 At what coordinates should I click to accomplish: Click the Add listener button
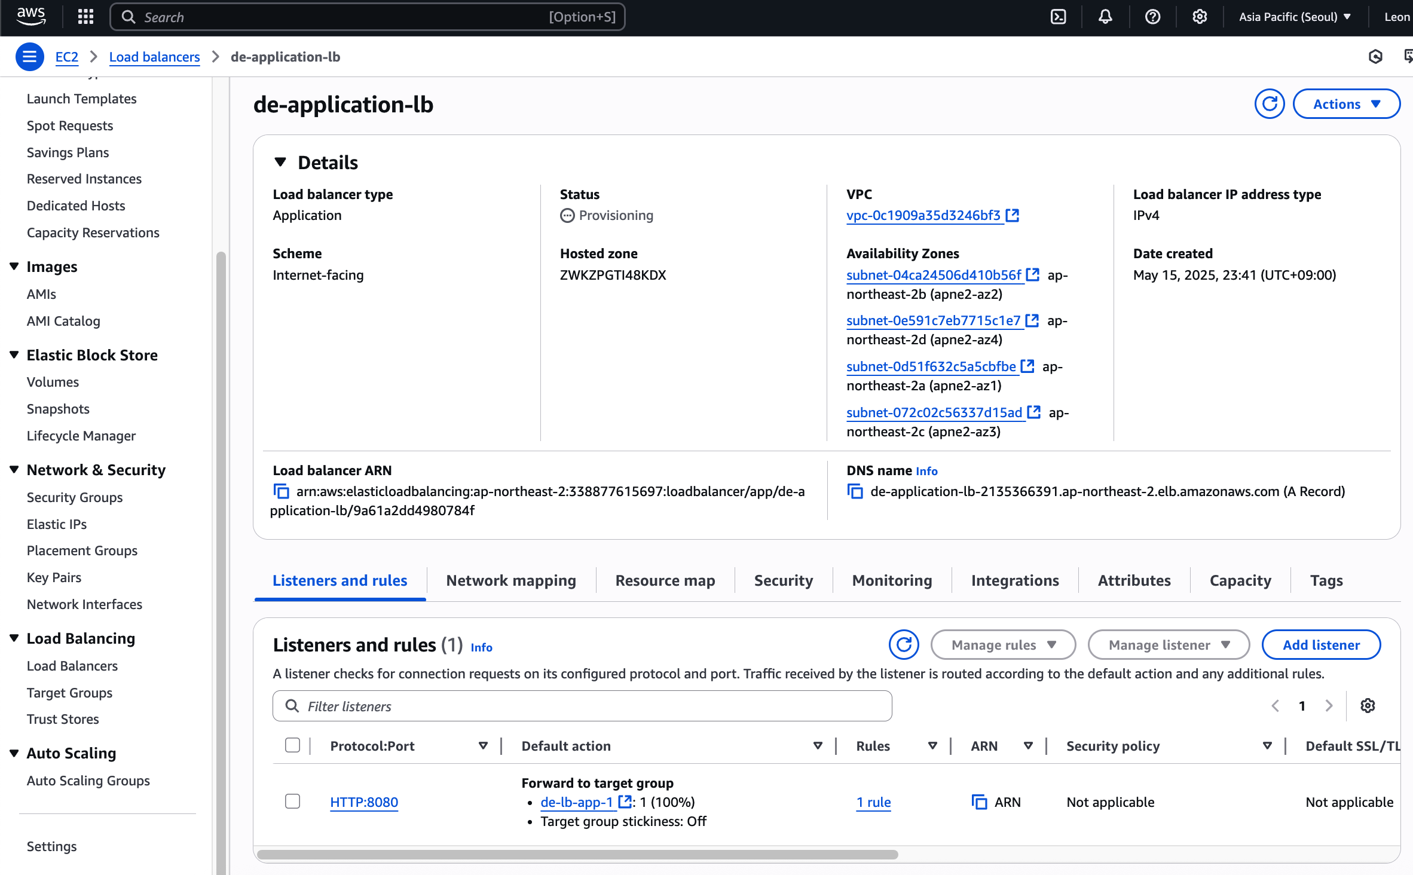pyautogui.click(x=1321, y=645)
